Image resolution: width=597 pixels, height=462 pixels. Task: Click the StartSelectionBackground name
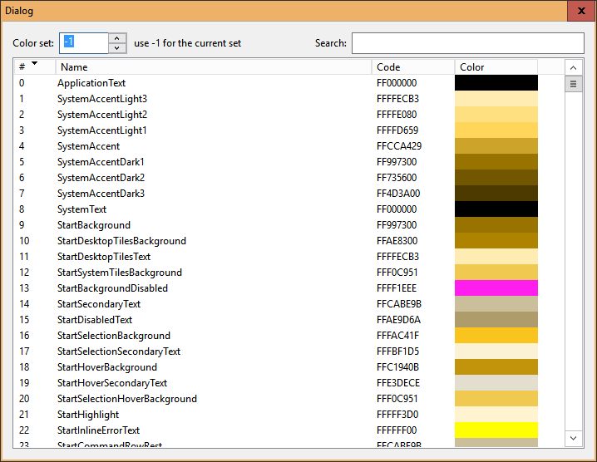point(114,336)
